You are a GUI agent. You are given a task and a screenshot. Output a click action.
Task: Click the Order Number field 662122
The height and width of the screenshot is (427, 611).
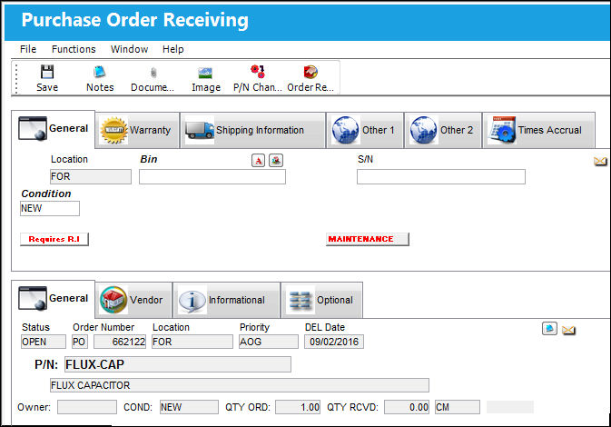click(x=120, y=342)
